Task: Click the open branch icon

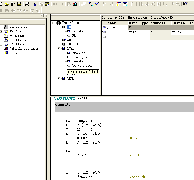Action: 165,4
